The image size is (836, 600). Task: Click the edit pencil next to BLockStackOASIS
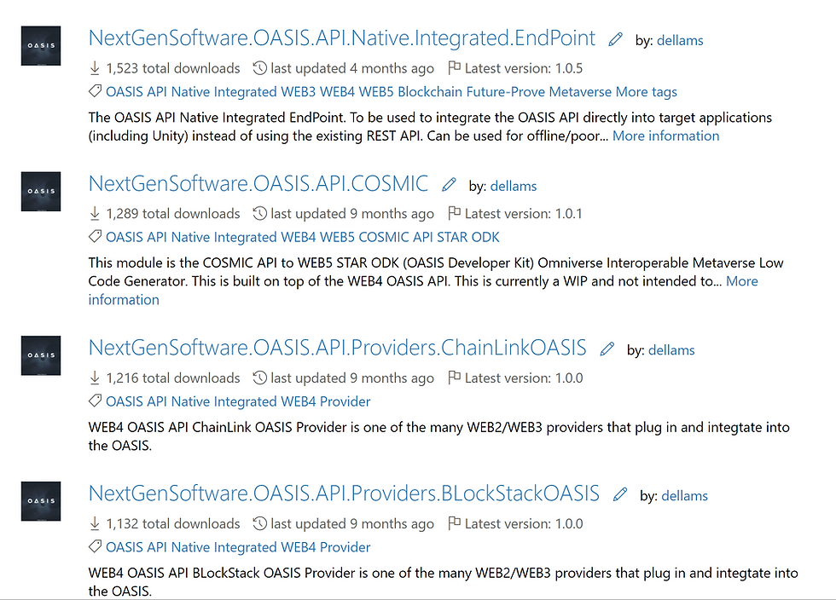tap(619, 494)
